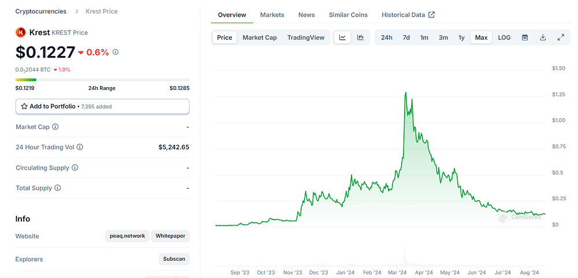Switch to line chart view icon

tap(342, 37)
